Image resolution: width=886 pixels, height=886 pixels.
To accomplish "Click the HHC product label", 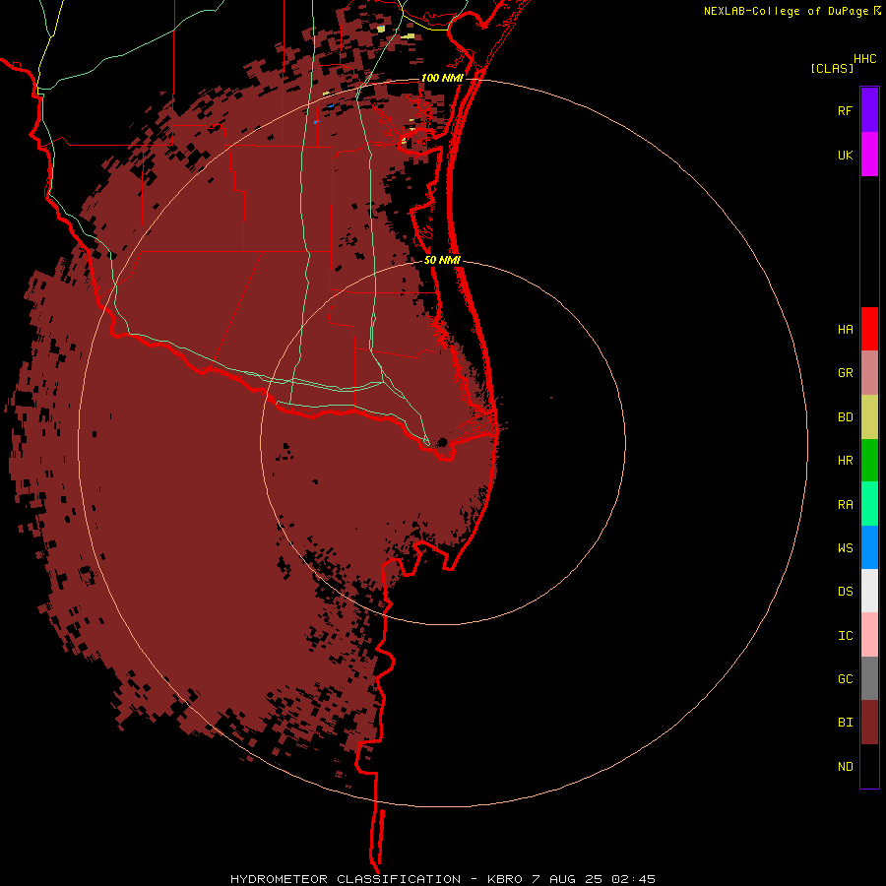I will click(864, 59).
